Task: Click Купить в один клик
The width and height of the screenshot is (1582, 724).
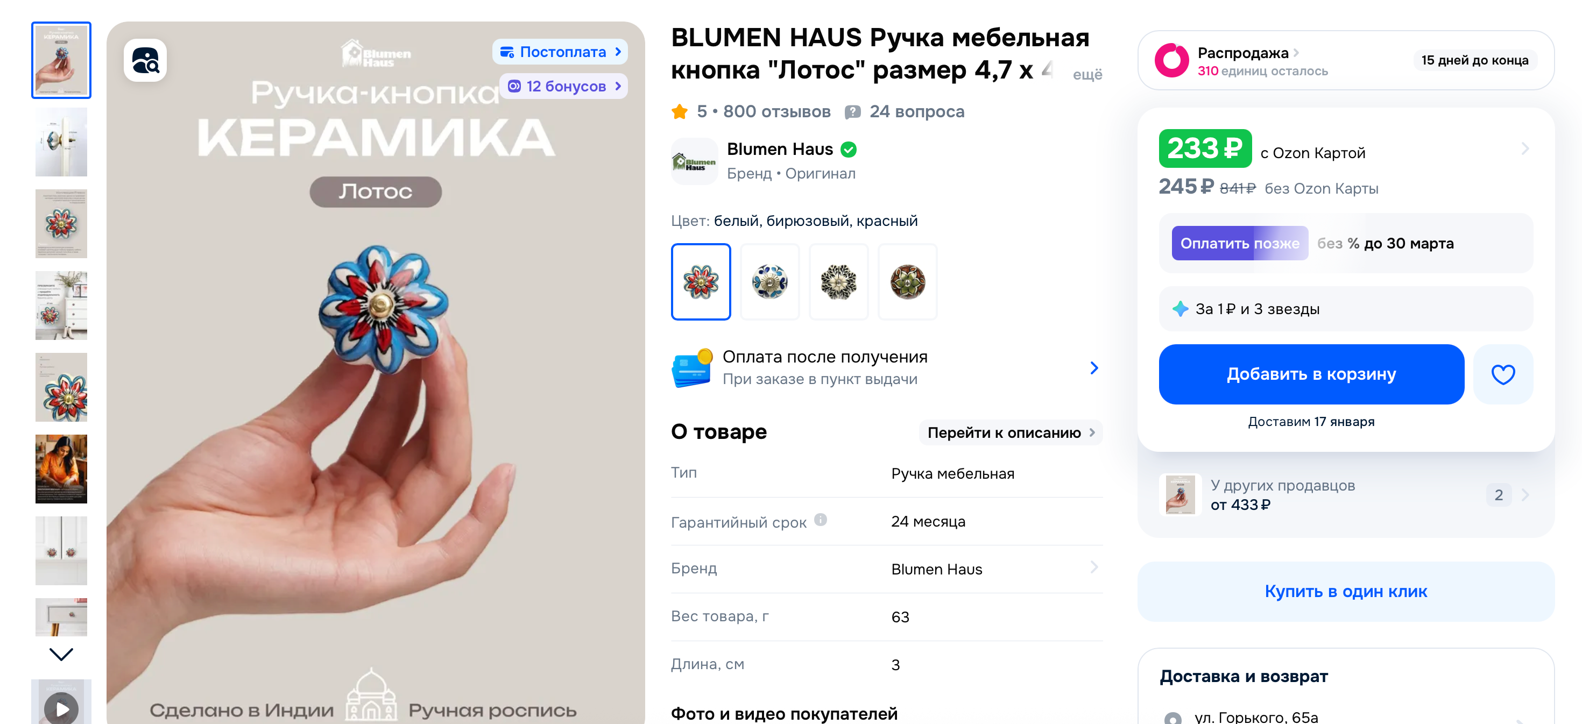Action: point(1346,591)
